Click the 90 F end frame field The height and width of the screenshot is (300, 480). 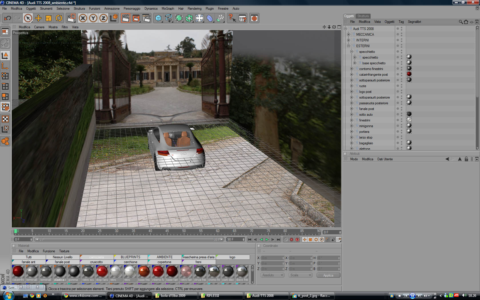pos(235,239)
